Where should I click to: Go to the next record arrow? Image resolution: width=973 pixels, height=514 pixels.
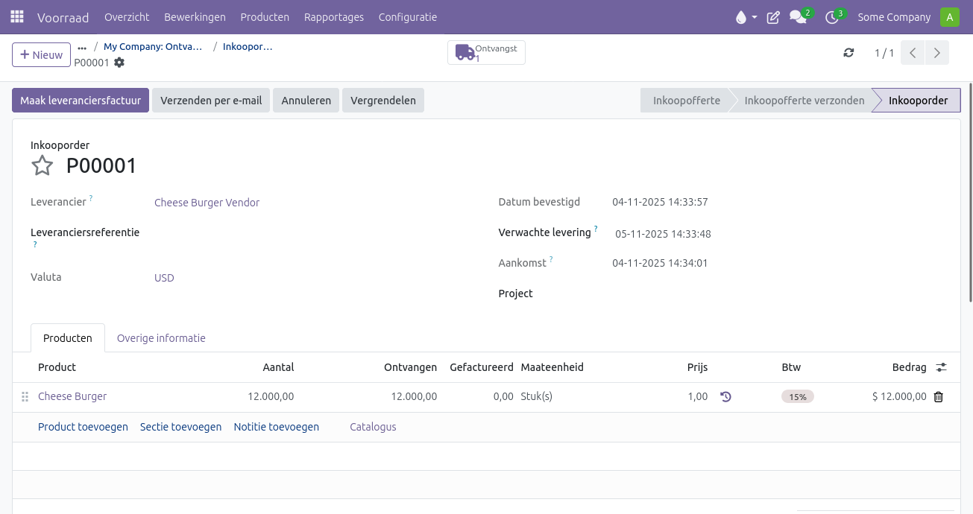(936, 53)
